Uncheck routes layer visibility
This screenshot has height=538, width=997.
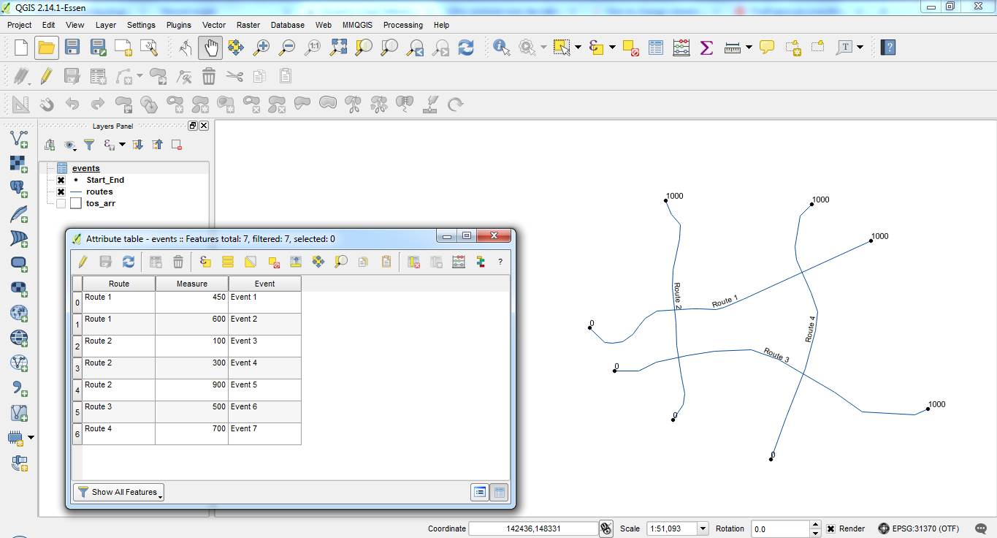pos(61,192)
